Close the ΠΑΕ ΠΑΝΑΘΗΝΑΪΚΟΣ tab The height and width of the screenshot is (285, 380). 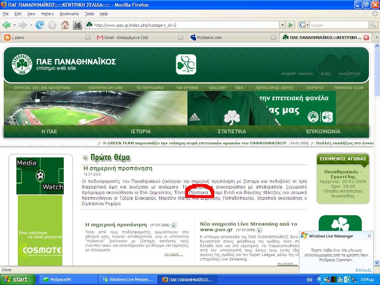(367, 37)
